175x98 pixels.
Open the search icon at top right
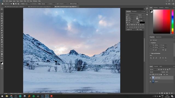click(x=167, y=4)
